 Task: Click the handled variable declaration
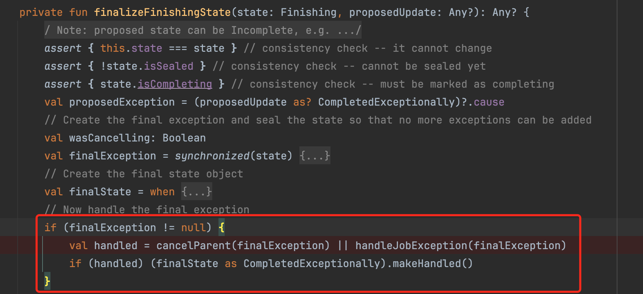115,246
